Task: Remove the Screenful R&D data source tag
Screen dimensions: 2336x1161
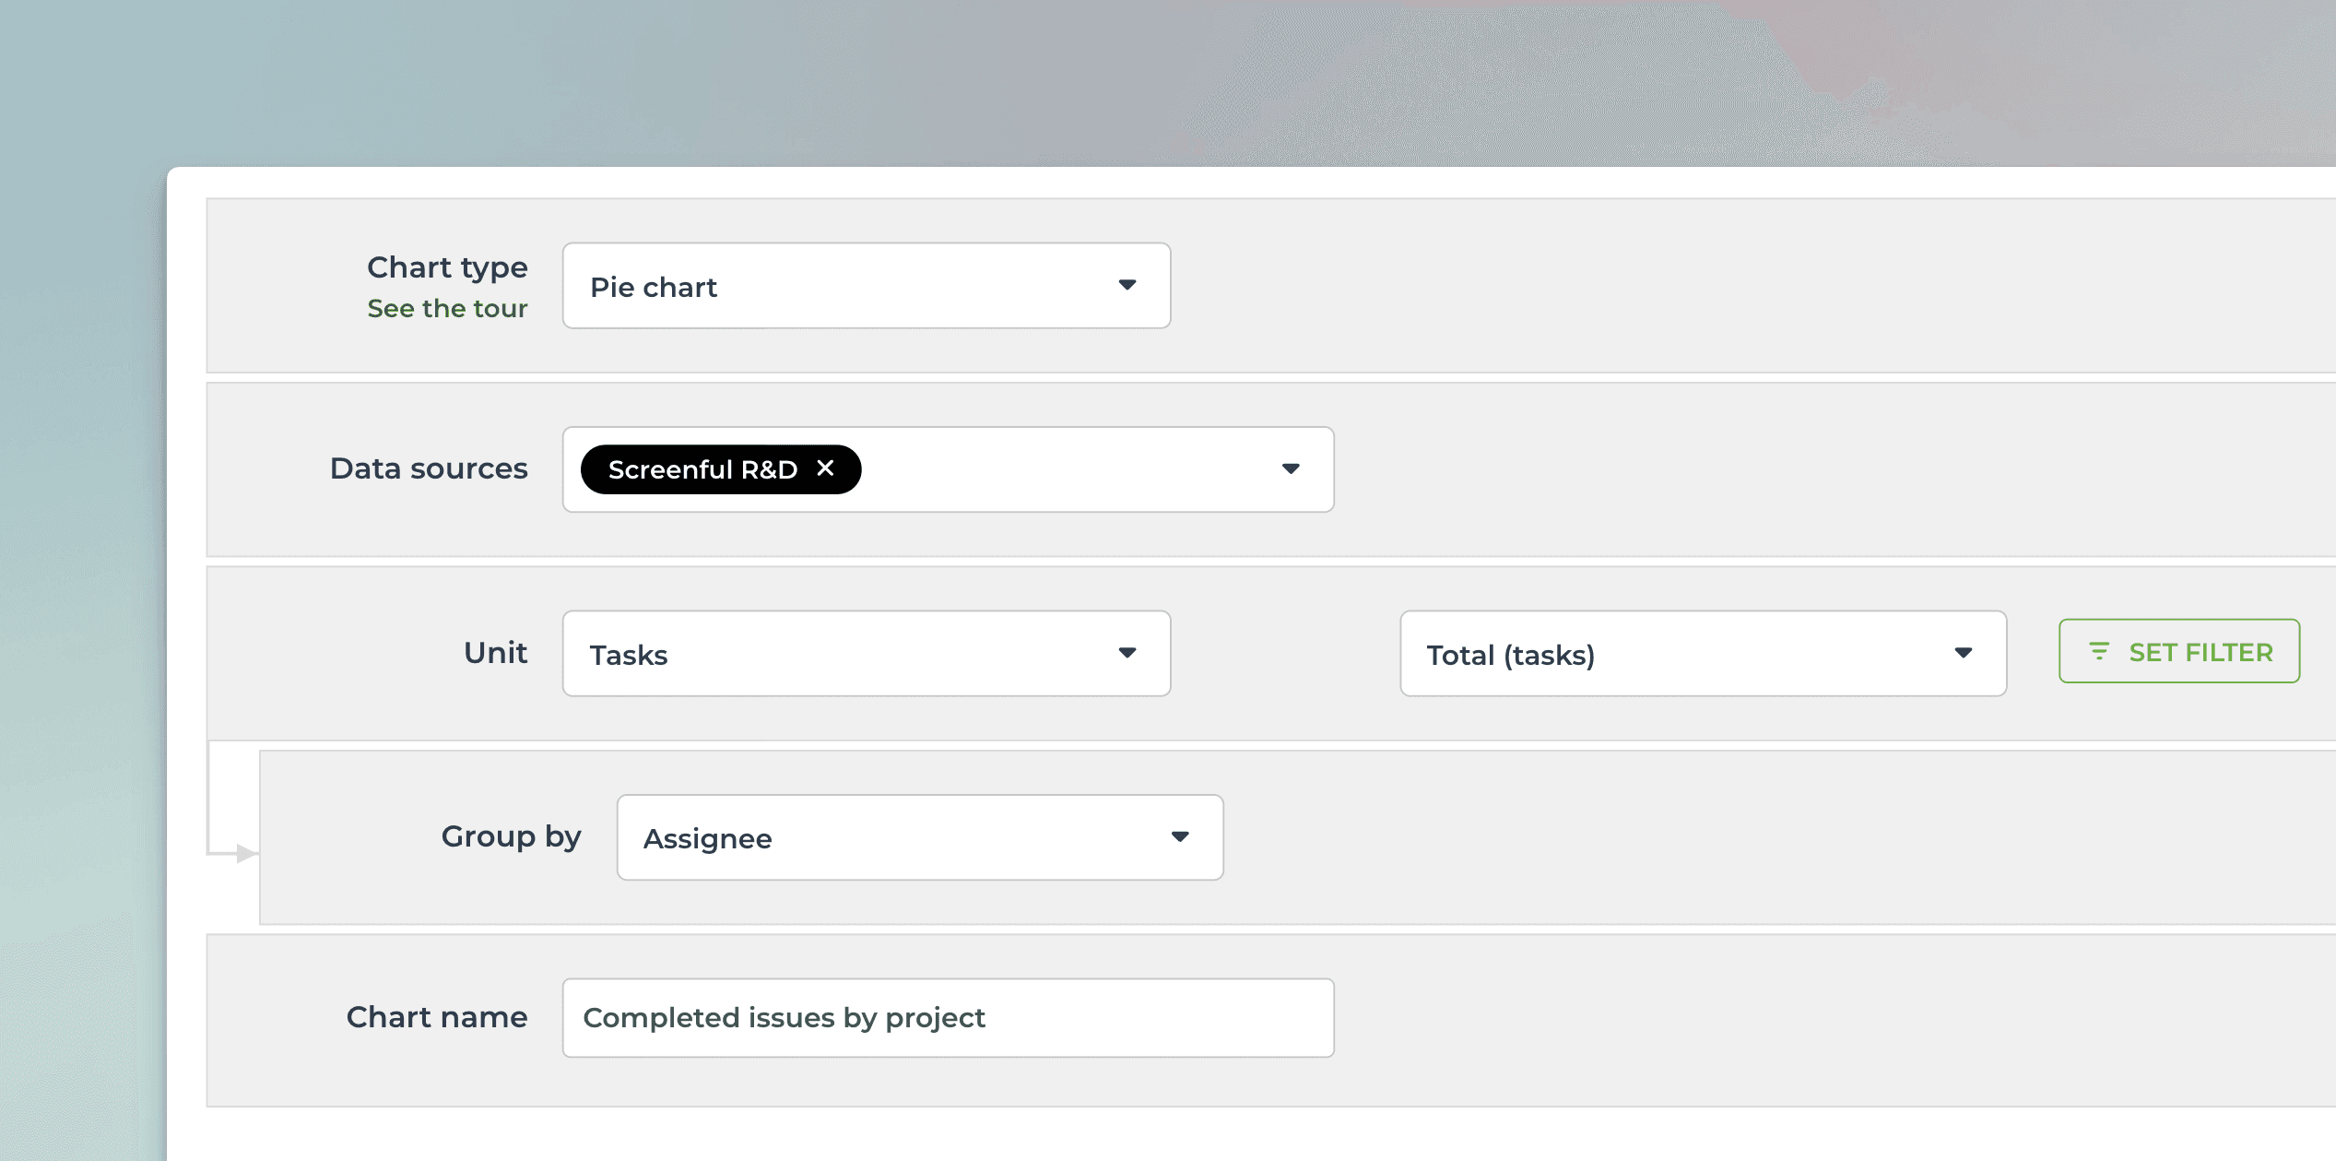Action: [826, 468]
